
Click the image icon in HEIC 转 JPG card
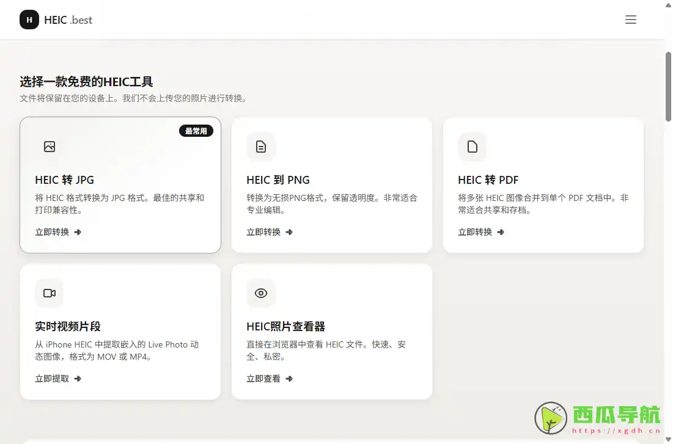[50, 147]
